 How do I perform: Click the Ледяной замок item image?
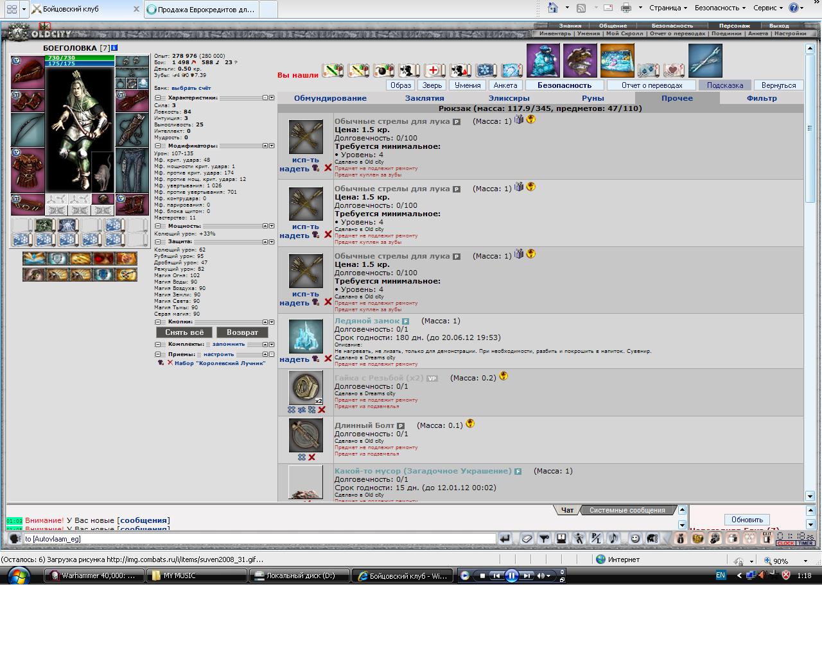point(306,336)
